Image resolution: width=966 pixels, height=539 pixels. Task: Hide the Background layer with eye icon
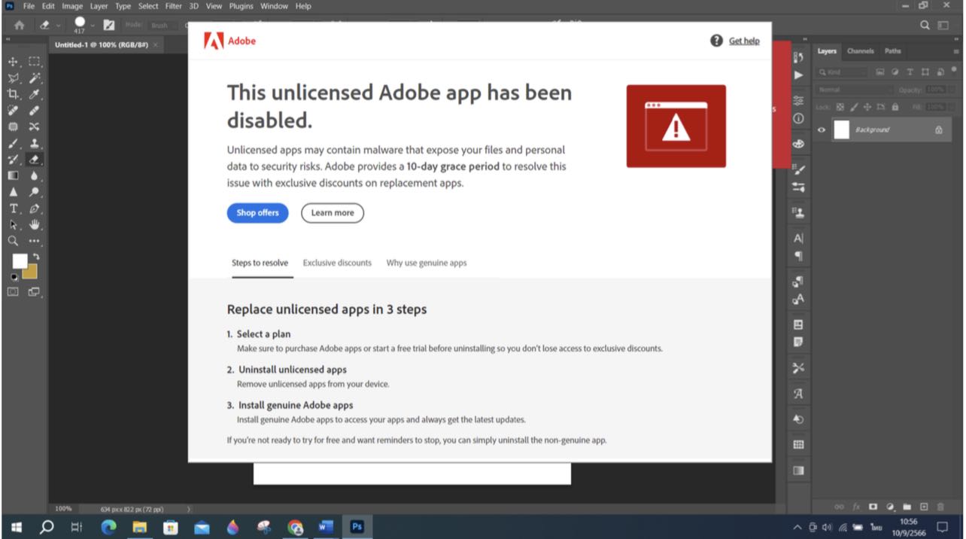click(x=822, y=129)
